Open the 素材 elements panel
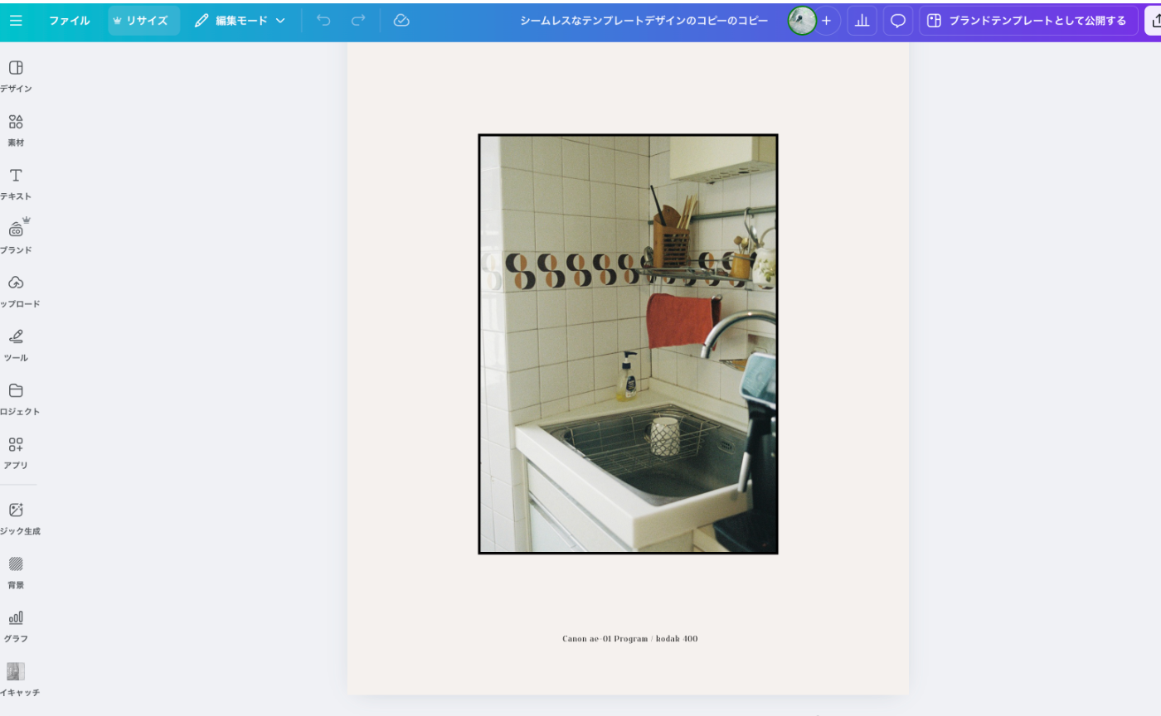The height and width of the screenshot is (716, 1161). pyautogui.click(x=16, y=128)
